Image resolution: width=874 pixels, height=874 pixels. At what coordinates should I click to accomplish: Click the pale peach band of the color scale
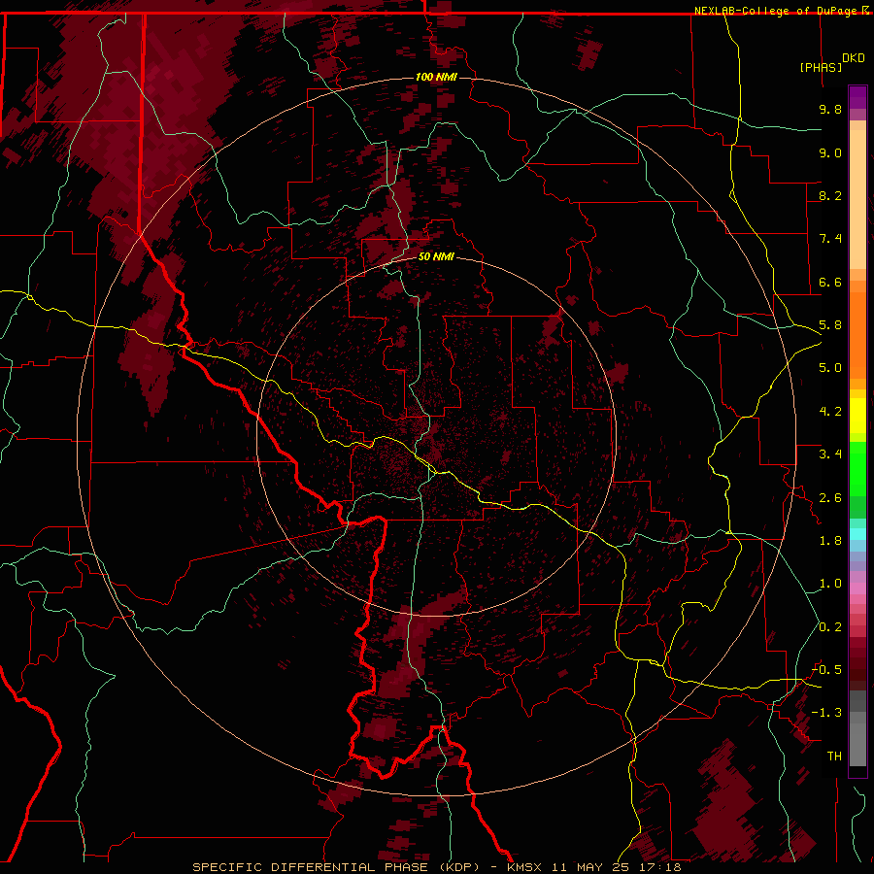[857, 201]
